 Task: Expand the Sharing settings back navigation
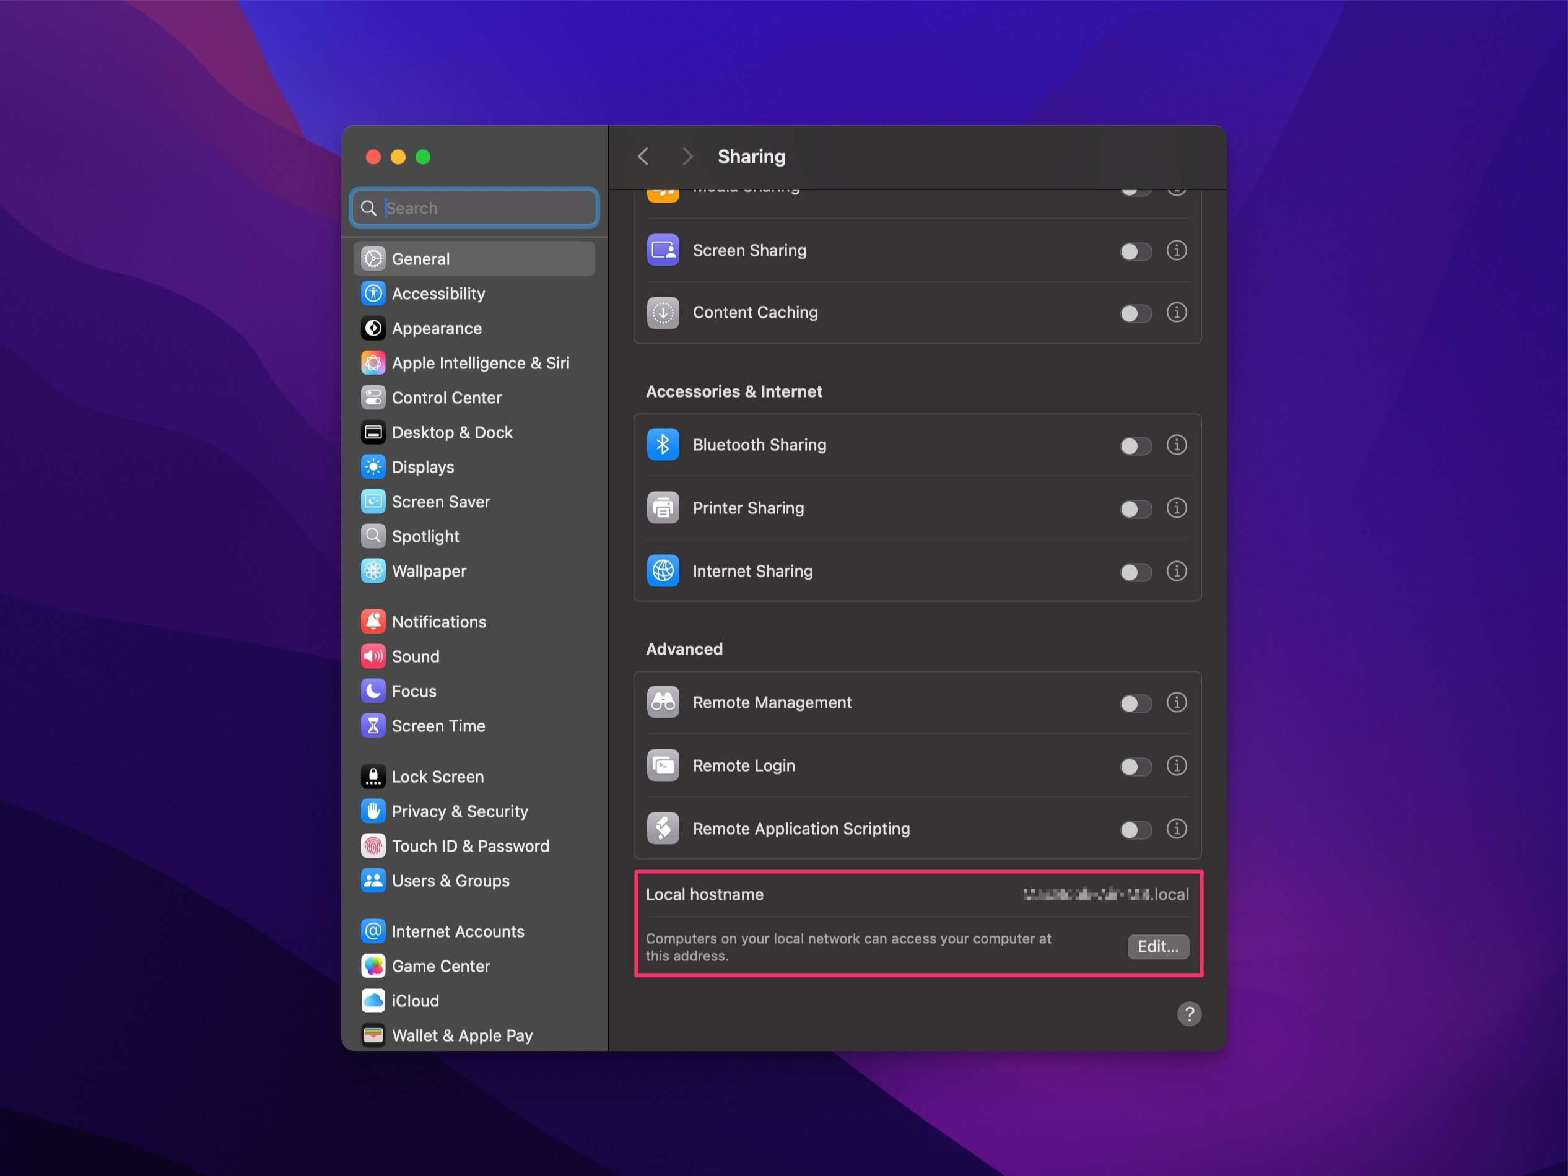tap(643, 157)
